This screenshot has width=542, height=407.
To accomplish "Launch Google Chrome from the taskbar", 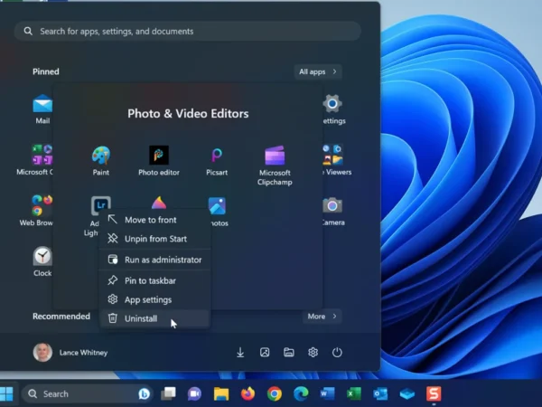I will (275, 393).
